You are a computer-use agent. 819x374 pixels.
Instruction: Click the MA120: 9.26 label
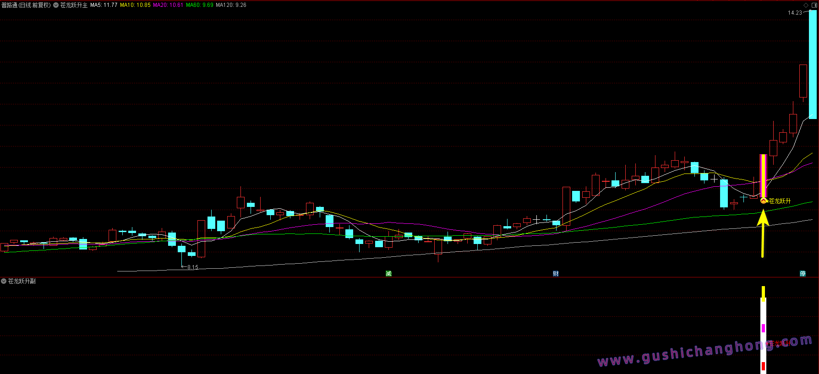click(x=231, y=5)
